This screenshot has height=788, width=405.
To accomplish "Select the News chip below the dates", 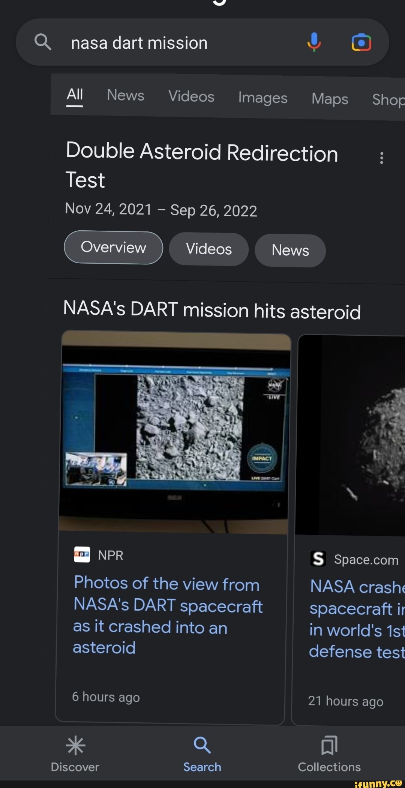I will point(290,250).
